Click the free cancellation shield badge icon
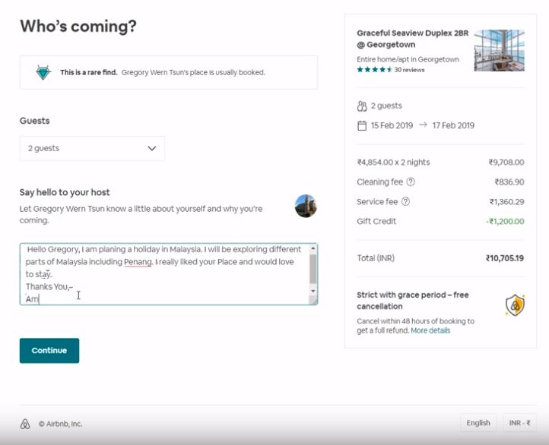The height and width of the screenshot is (445, 549). [515, 305]
